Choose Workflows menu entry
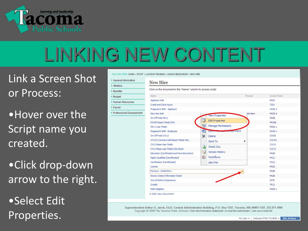The image size is (308, 231). click(x=214, y=157)
